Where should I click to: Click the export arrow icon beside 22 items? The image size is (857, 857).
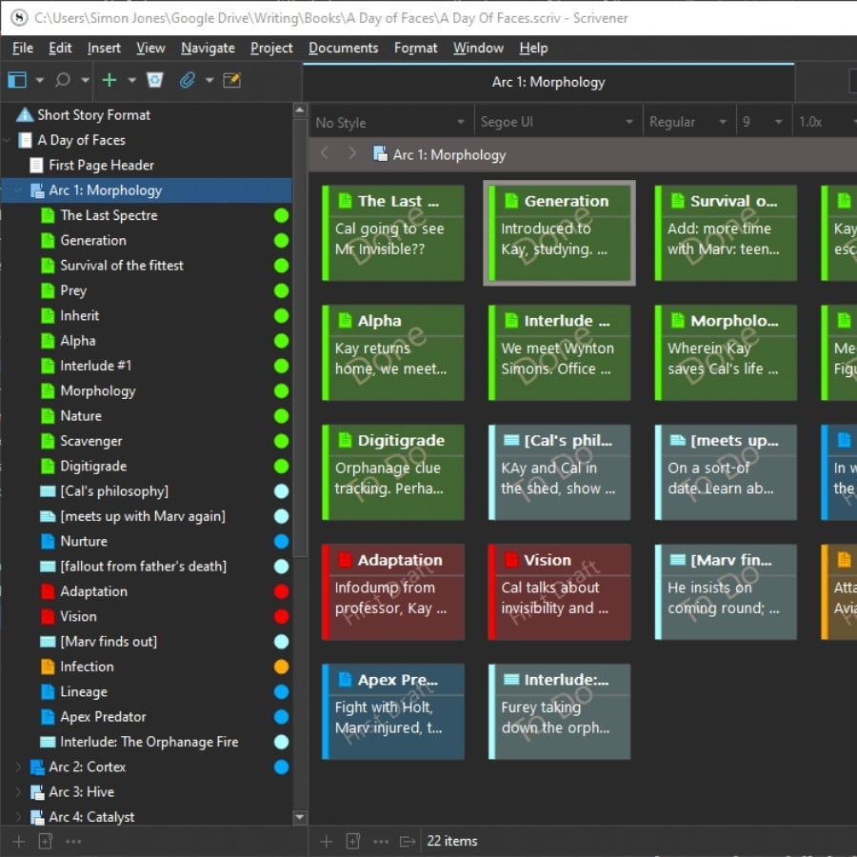point(408,841)
